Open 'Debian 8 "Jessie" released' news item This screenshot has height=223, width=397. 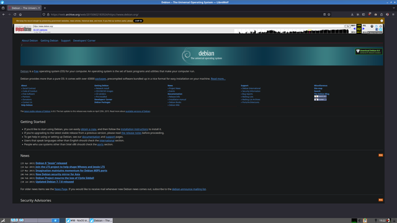(x=51, y=164)
